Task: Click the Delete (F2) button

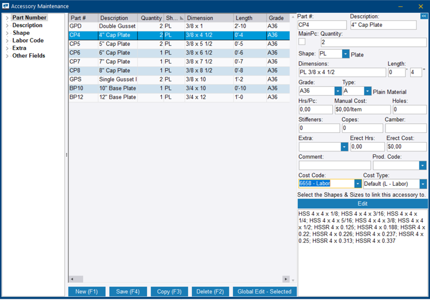Action: point(209,291)
